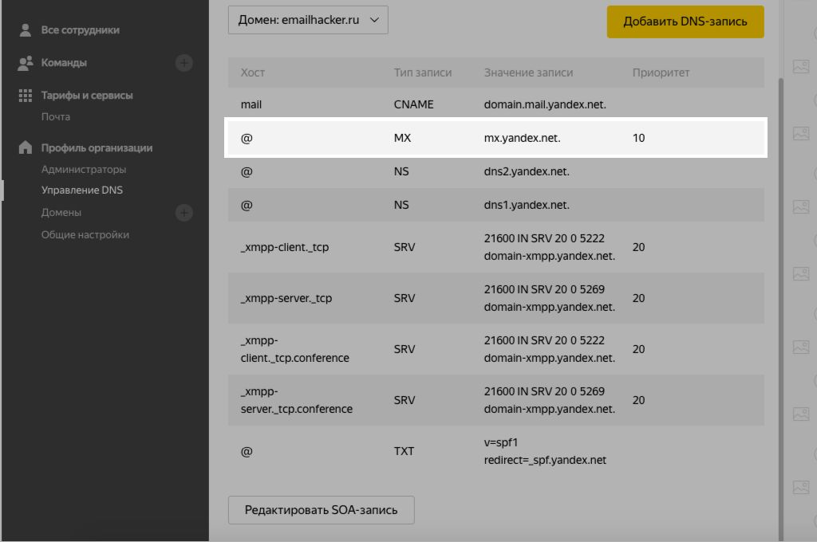Open the Домен: emailhacker.ru dropdown
The height and width of the screenshot is (542, 817).
point(308,21)
